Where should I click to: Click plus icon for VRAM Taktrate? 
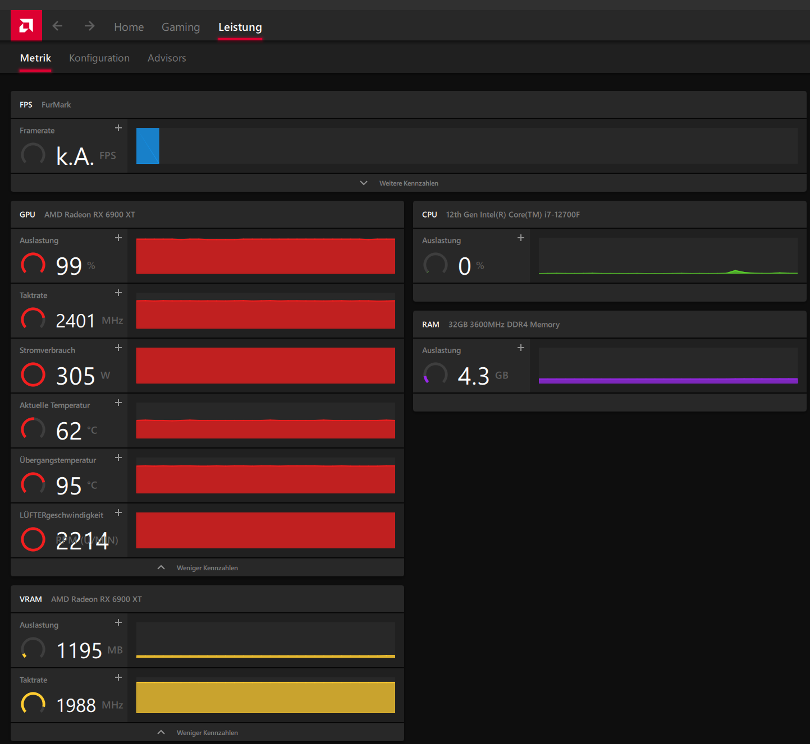[x=118, y=677]
